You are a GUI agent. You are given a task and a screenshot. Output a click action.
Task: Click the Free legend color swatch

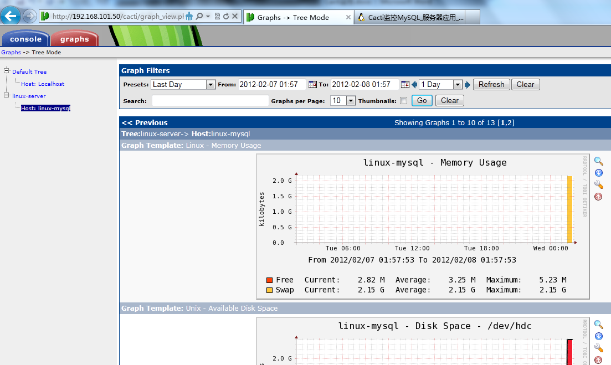[x=269, y=280]
